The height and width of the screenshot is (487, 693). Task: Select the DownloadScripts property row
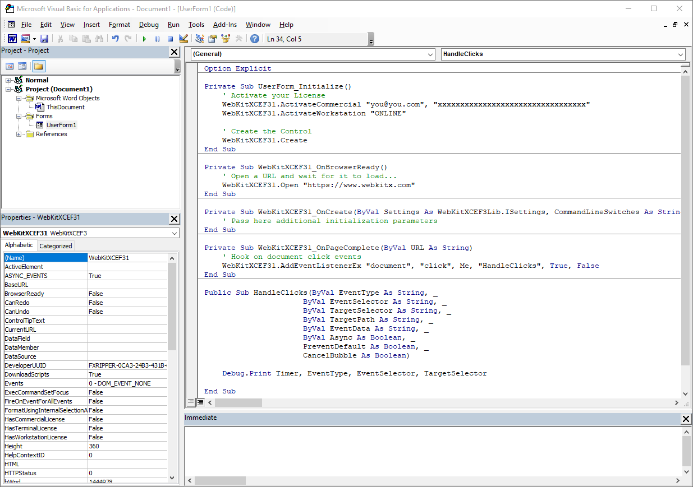[85, 374]
